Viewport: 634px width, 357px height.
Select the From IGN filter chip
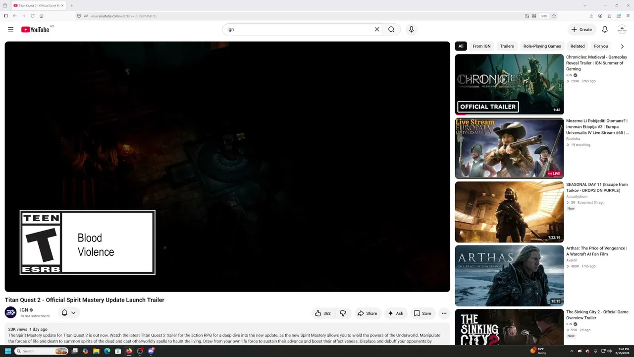481,46
